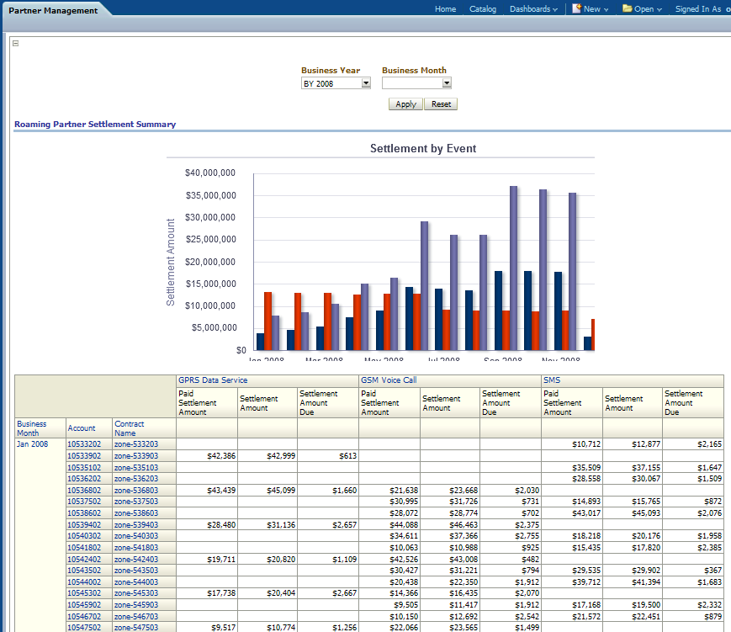Image resolution: width=731 pixels, height=632 pixels.
Task: Click the Jan 2008 business month link
Action: click(32, 444)
